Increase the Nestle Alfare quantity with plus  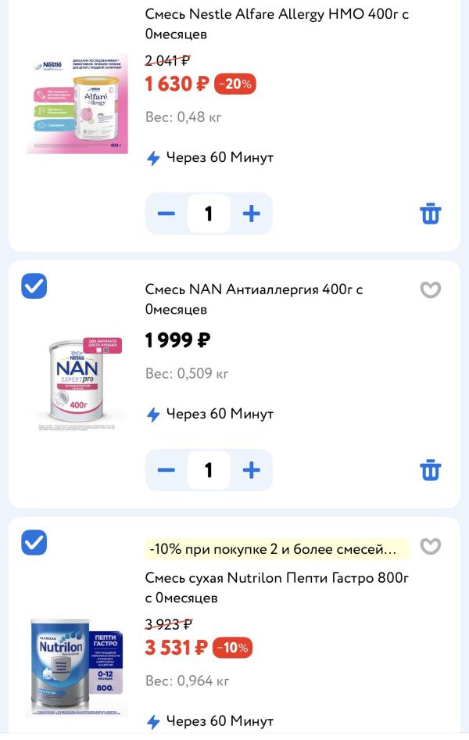pyautogui.click(x=251, y=214)
